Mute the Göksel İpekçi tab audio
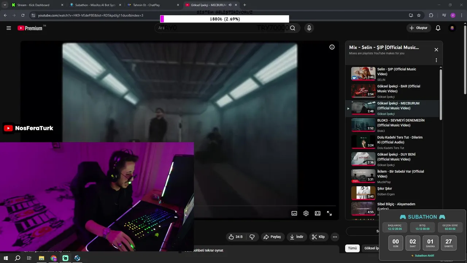This screenshot has width=467, height=263. click(230, 5)
